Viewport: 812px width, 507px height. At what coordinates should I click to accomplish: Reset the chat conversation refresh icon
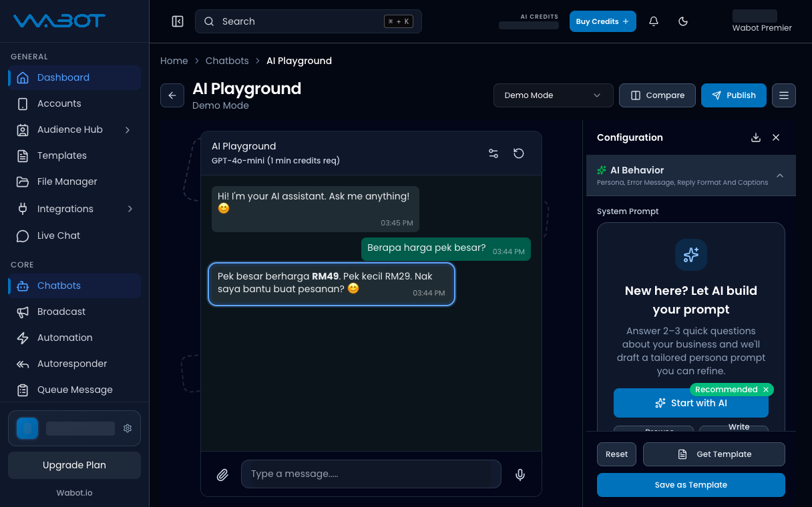click(x=519, y=153)
